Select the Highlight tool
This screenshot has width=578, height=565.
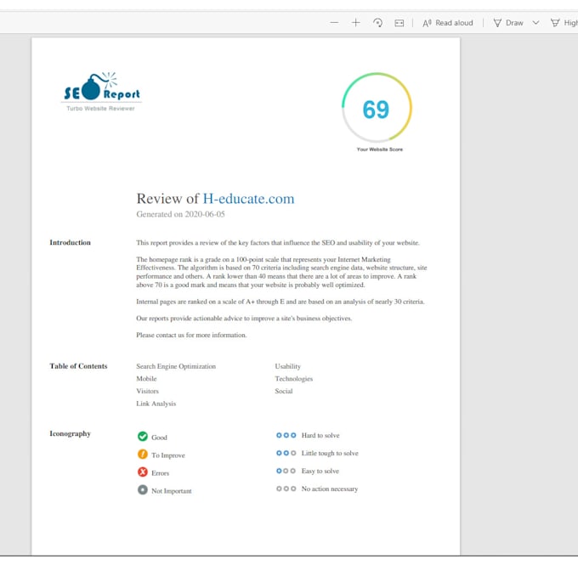coord(563,23)
